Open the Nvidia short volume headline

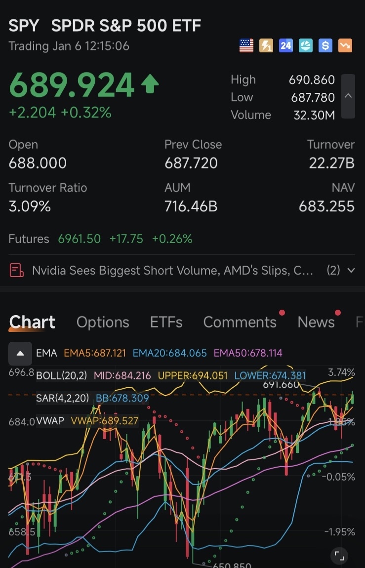(x=172, y=270)
